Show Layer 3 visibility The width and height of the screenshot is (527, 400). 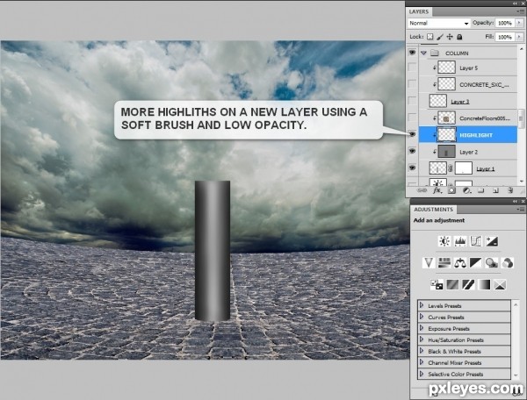[412, 101]
